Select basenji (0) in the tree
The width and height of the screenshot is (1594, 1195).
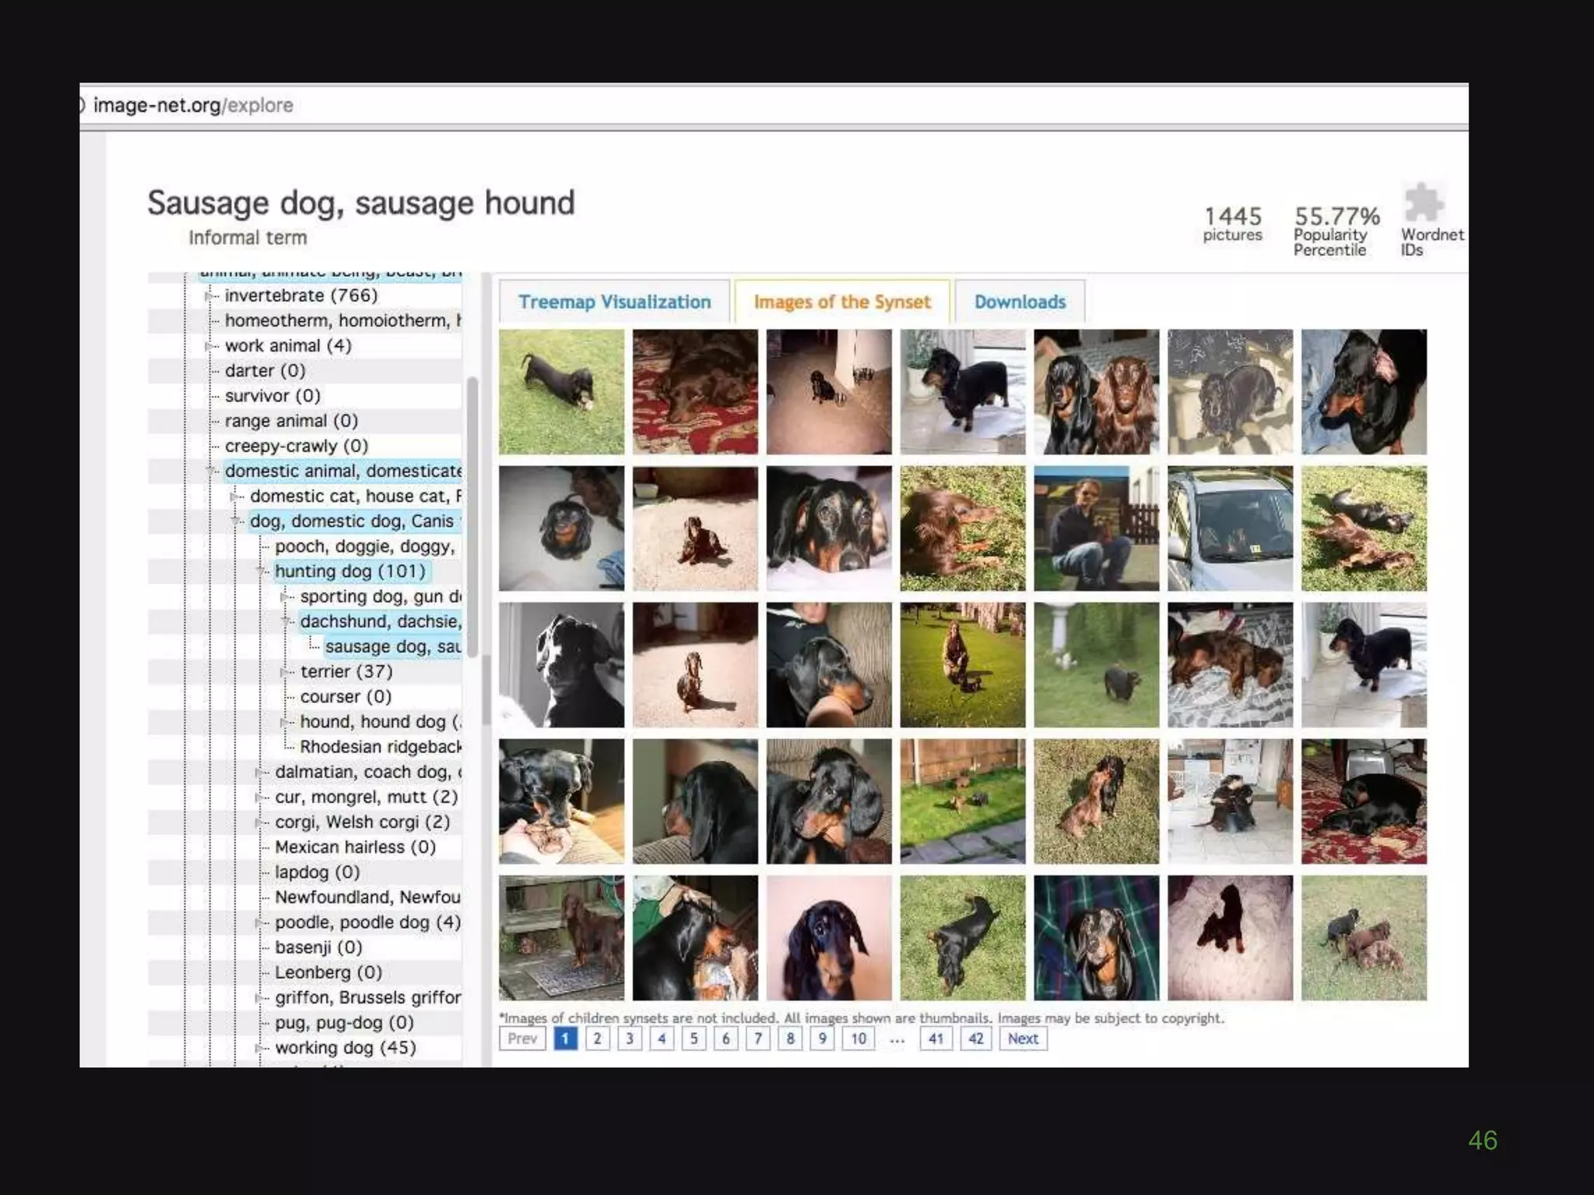pyautogui.click(x=318, y=948)
